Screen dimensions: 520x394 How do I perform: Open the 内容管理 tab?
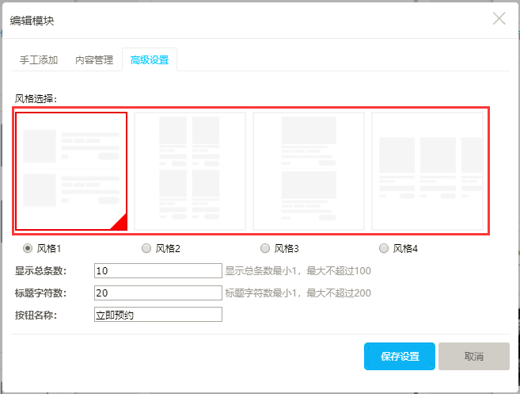(x=94, y=59)
